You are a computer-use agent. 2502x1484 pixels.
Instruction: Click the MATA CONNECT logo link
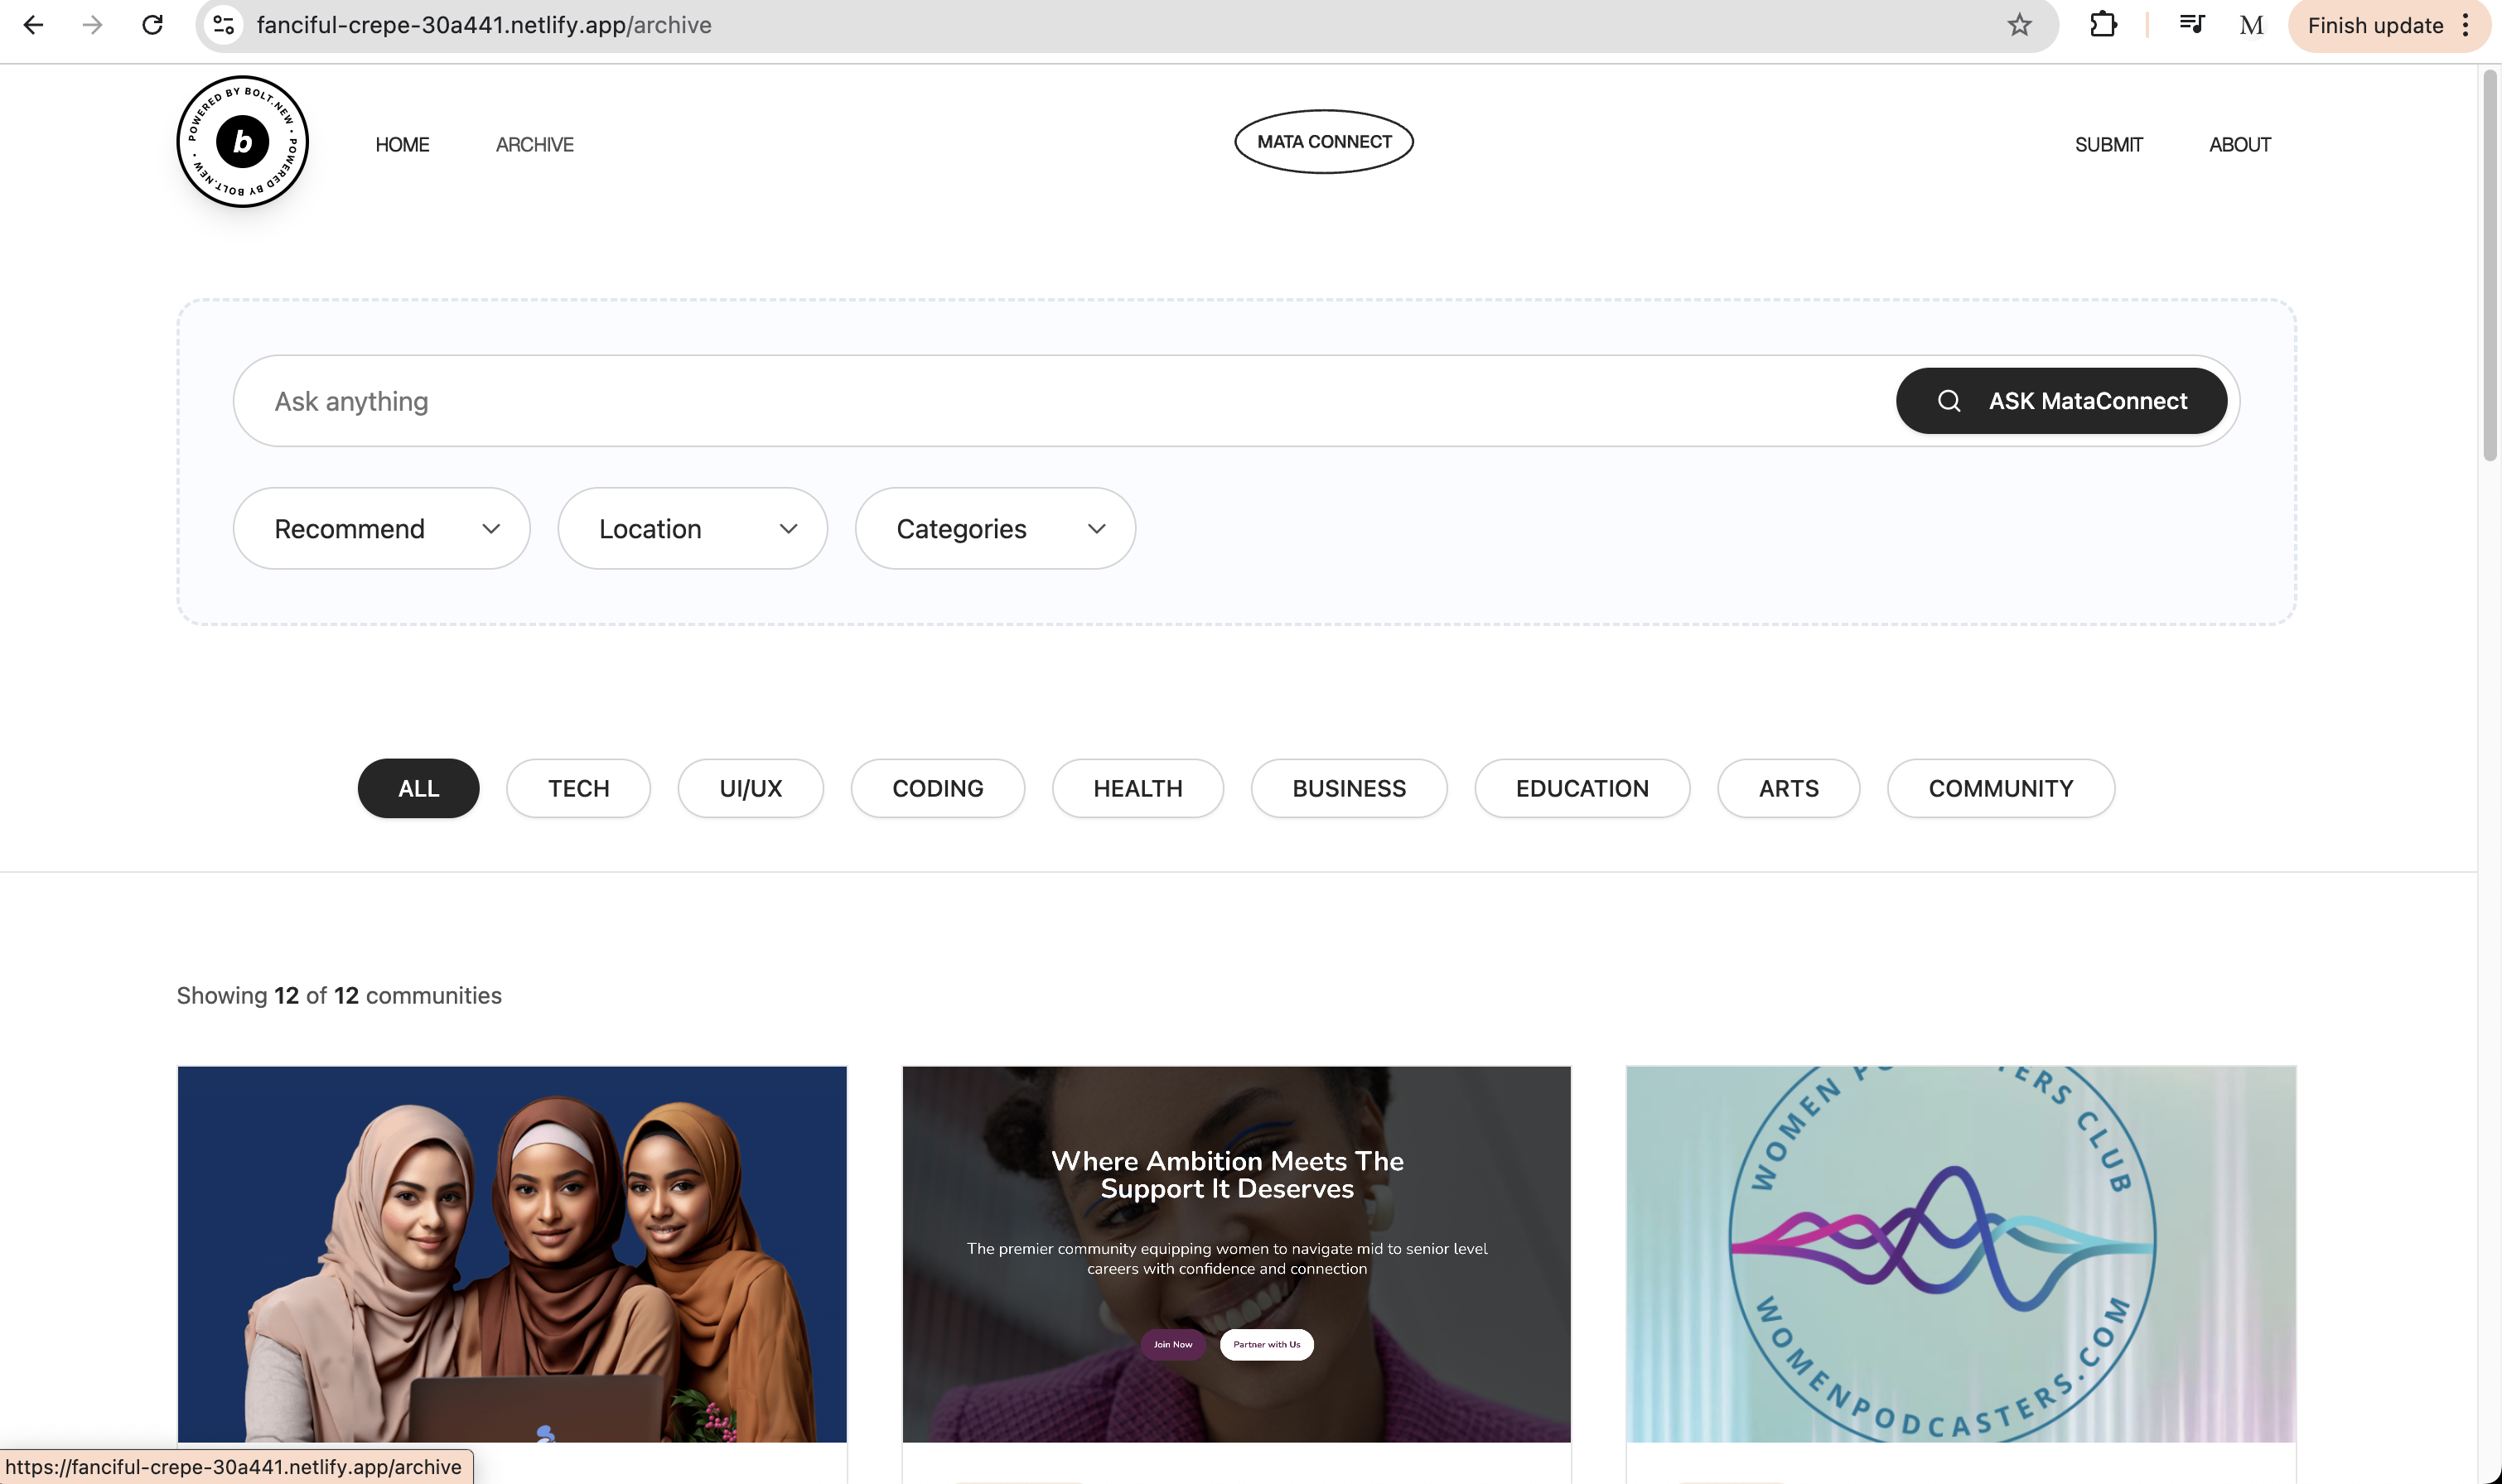tap(1324, 142)
